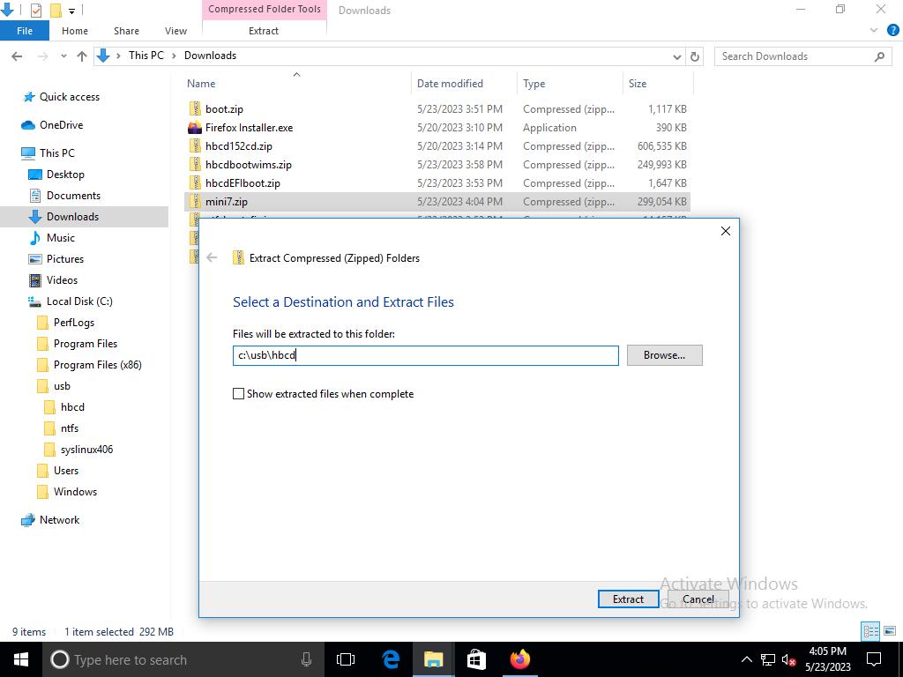
Task: Select the syslinux406 folder in tree
Action: point(86,450)
